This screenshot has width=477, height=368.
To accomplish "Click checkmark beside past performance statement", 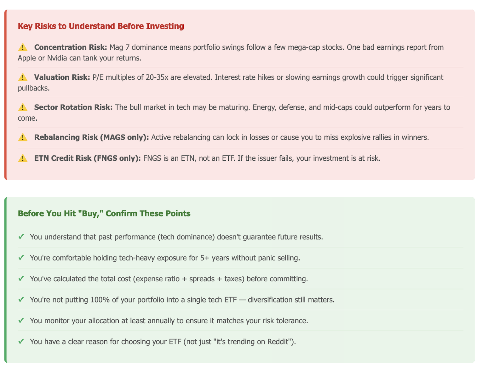I will (21, 237).
